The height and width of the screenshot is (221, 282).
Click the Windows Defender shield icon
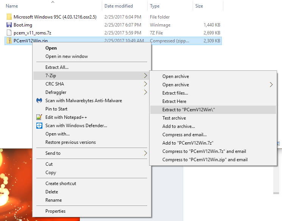click(39, 126)
